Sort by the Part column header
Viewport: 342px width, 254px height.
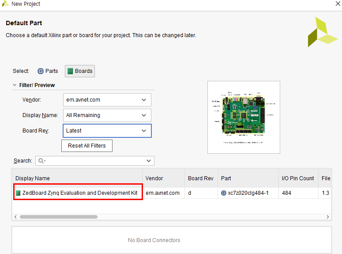point(248,178)
